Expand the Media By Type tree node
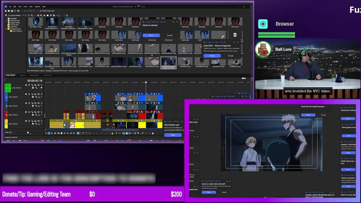Screen dimensions: 361x203 click(x=6, y=21)
